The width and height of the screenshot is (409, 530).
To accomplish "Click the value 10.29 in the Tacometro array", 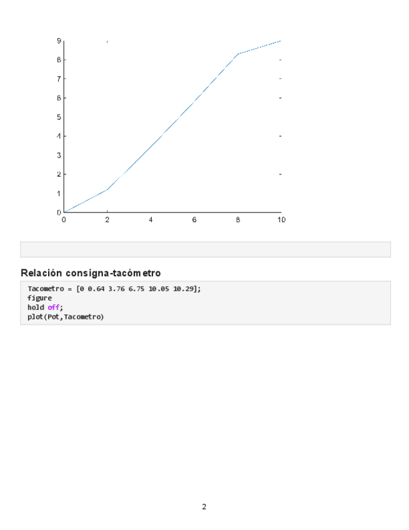I will tap(187, 289).
